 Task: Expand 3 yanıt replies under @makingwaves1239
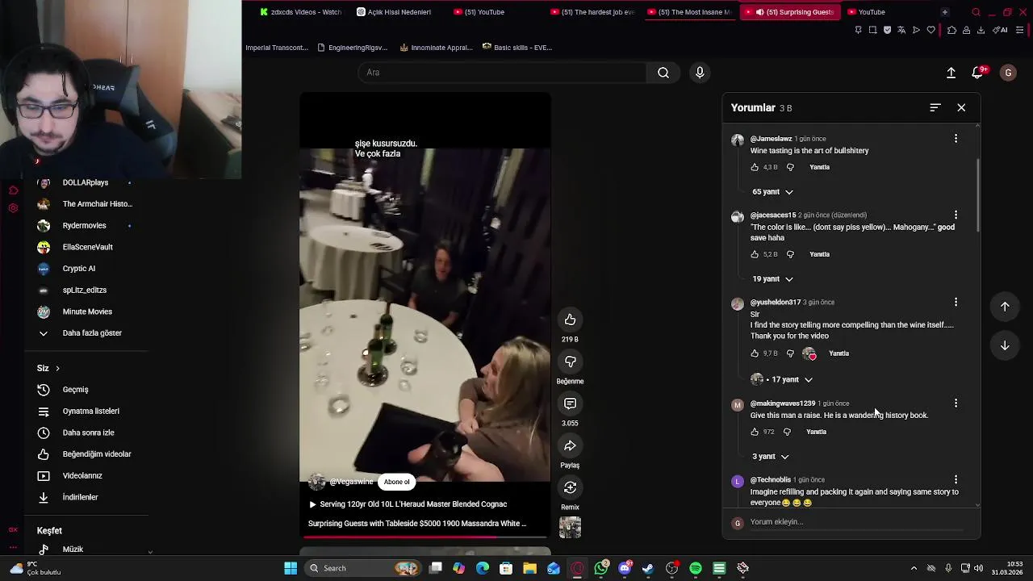pos(770,457)
